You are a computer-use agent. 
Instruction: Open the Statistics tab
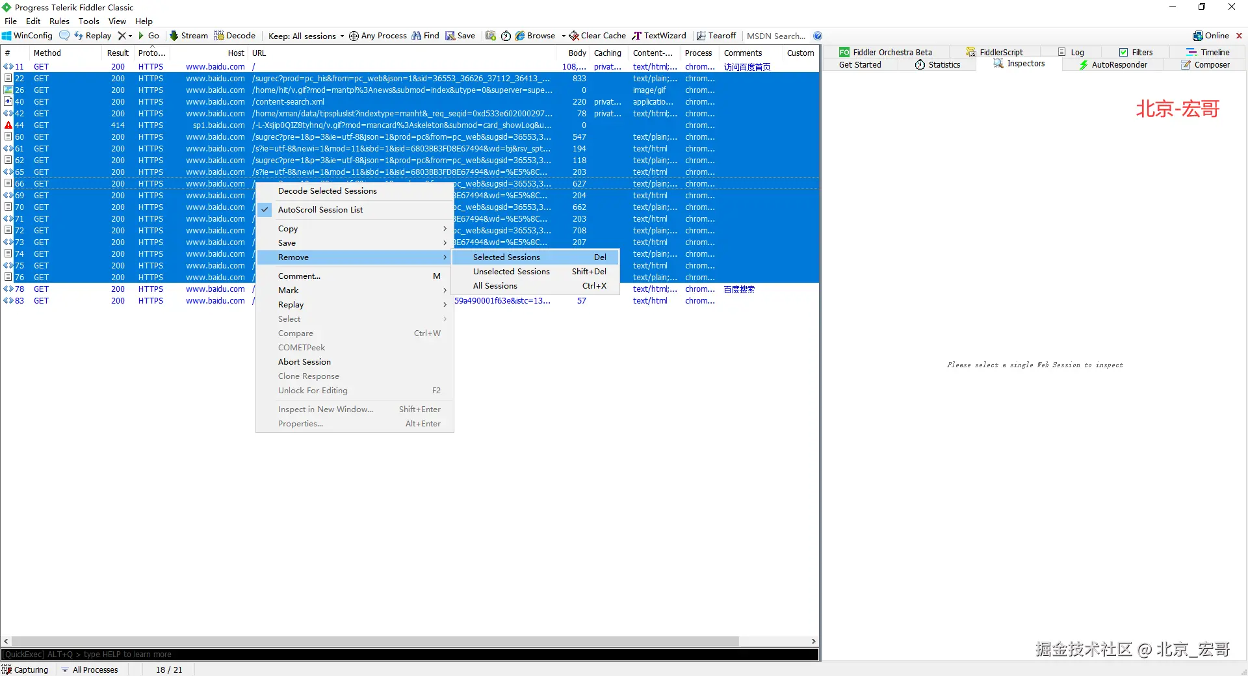(937, 64)
